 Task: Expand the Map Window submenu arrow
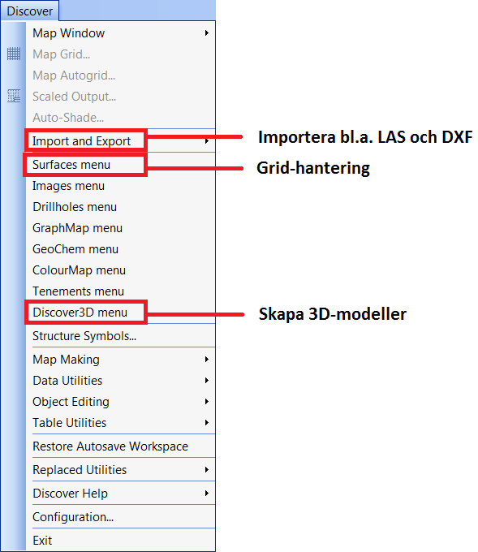207,33
